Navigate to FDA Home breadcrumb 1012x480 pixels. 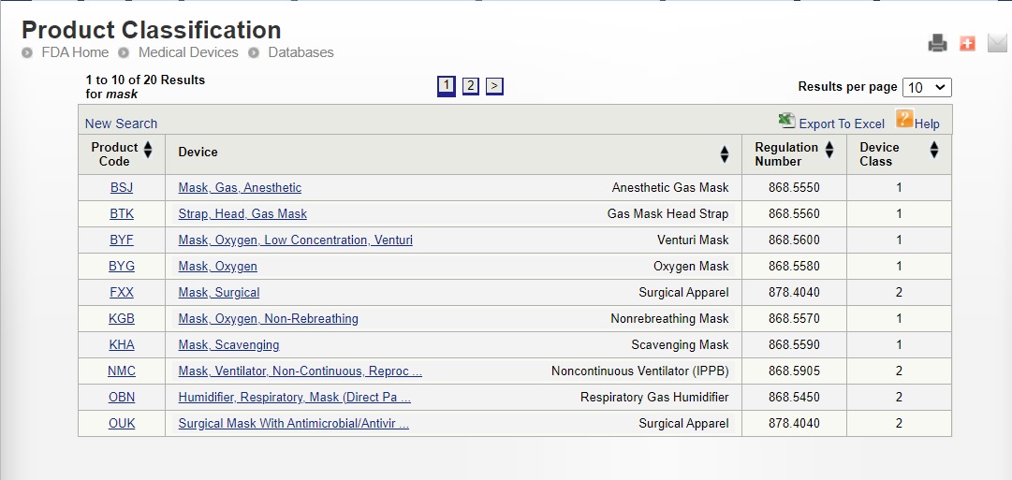(x=75, y=52)
